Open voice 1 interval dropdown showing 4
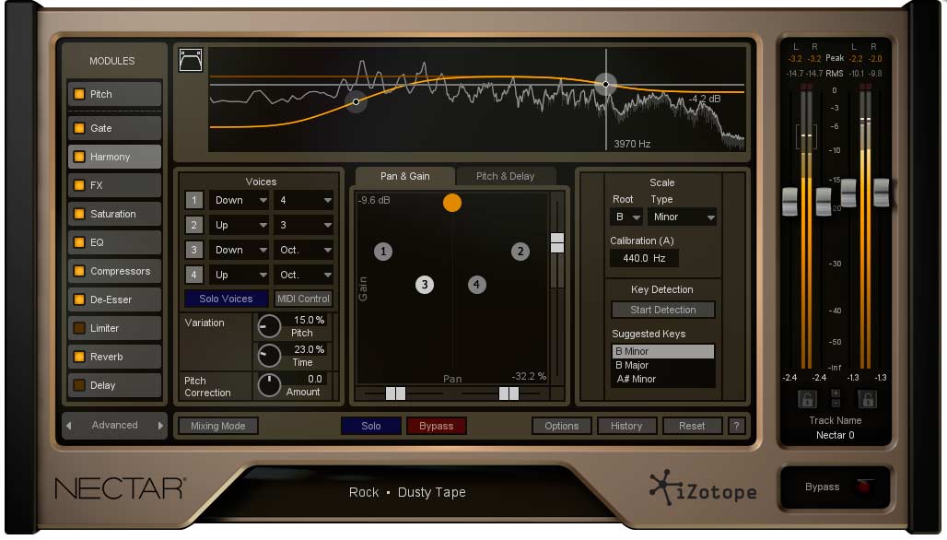Image resolution: width=947 pixels, height=540 pixels. coord(304,201)
